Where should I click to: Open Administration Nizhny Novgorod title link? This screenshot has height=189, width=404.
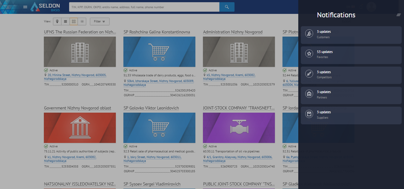(233, 32)
